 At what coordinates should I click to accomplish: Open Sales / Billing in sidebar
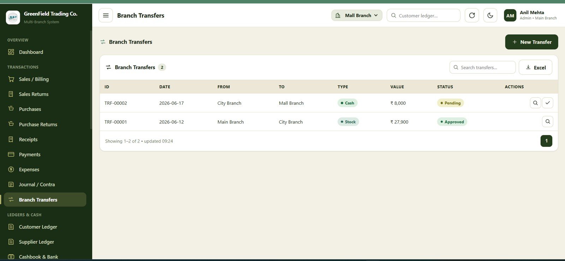pyautogui.click(x=45, y=79)
